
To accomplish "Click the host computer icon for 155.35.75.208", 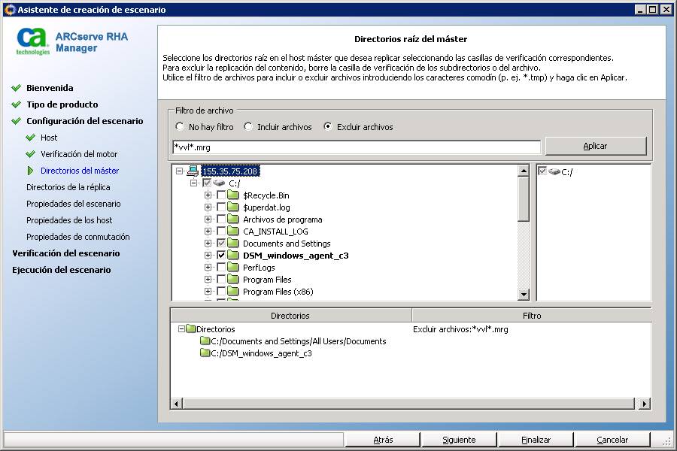I will pyautogui.click(x=193, y=171).
